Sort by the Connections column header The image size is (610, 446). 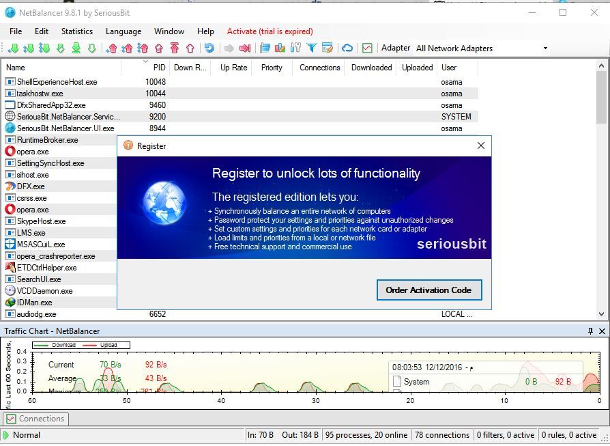(318, 68)
